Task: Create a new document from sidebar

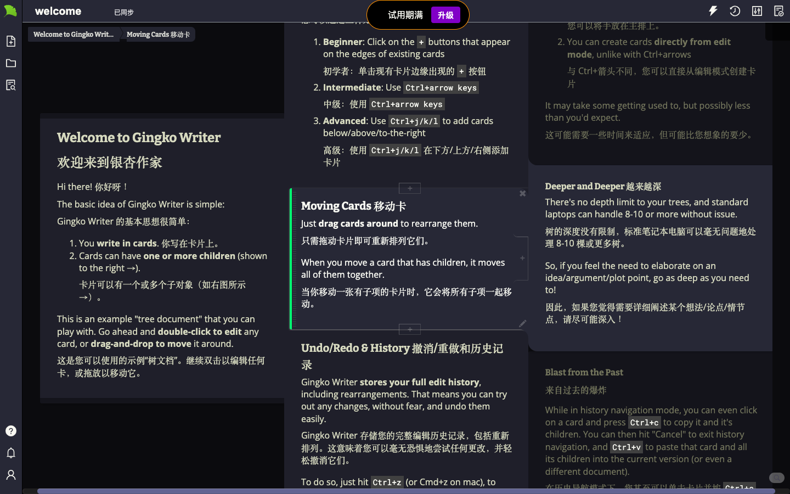Action: [x=11, y=41]
